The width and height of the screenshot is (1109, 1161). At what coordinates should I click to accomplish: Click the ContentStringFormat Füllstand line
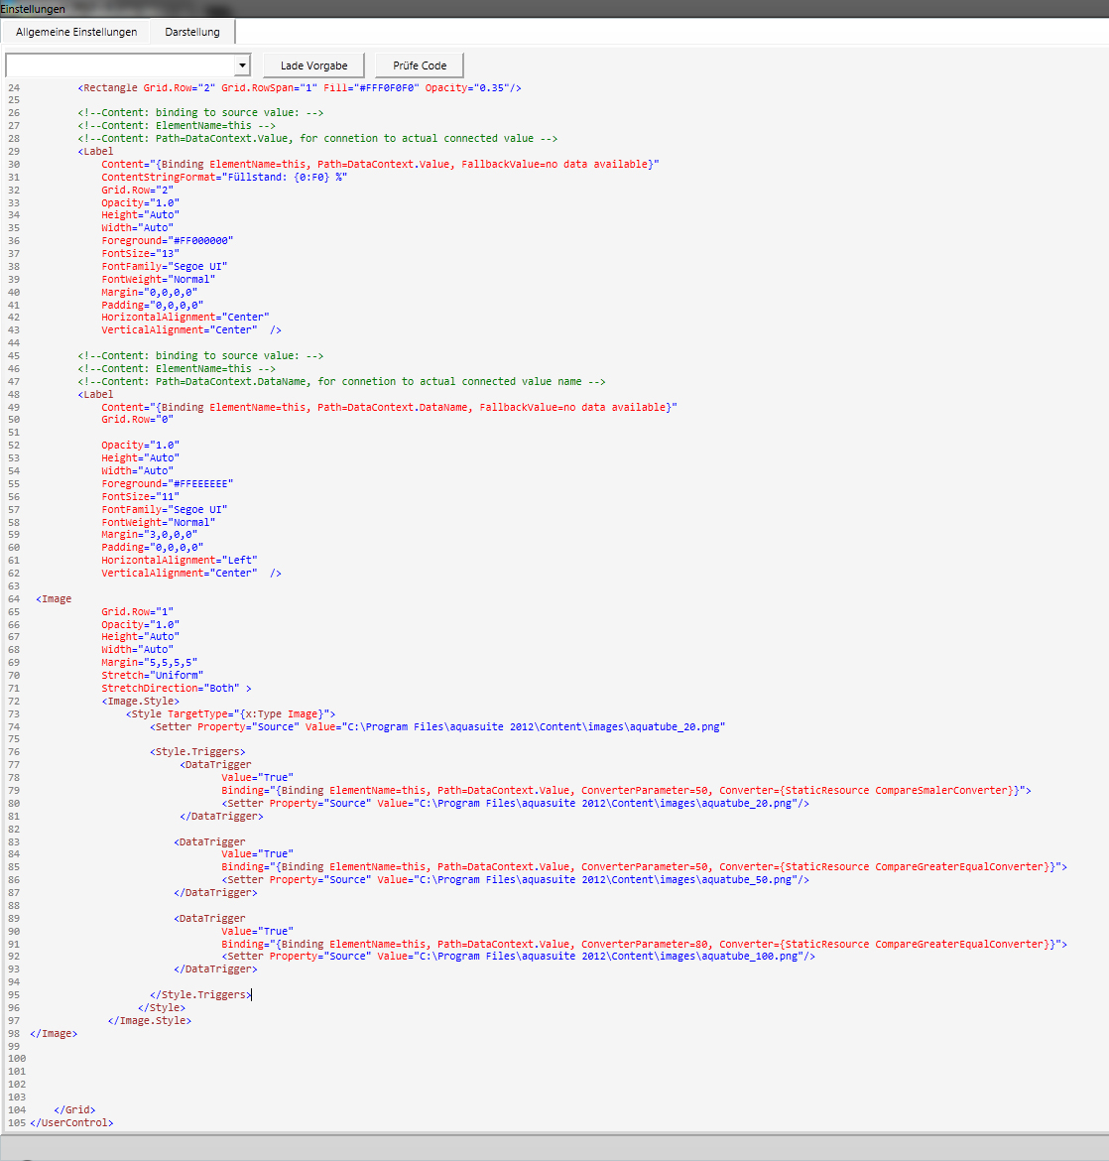(224, 178)
